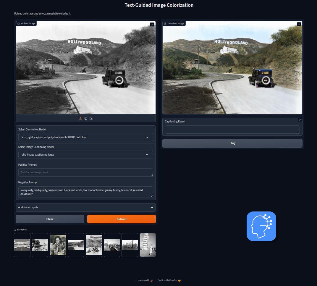The height and width of the screenshot is (286, 317).
Task: Click into the Negative Prompt text area
Action: [x=85, y=192]
